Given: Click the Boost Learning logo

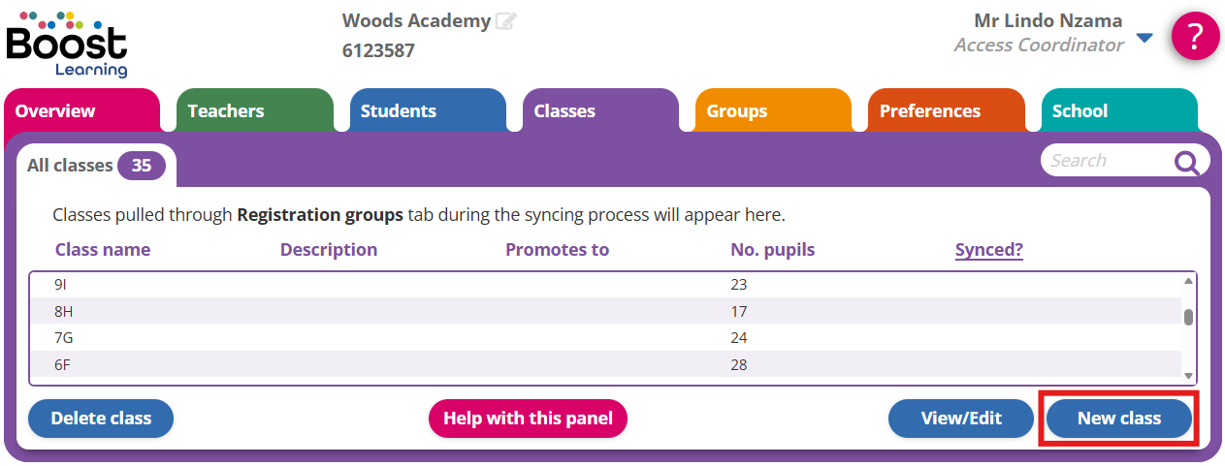Looking at the screenshot, I should (x=66, y=45).
